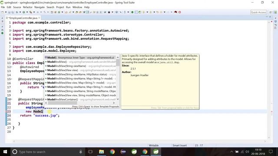Viewport: 278px width, 156px height.
Task: Choose 'ModelAndView(String viewName, HttpStatus status)' proposal
Action: (80, 74)
